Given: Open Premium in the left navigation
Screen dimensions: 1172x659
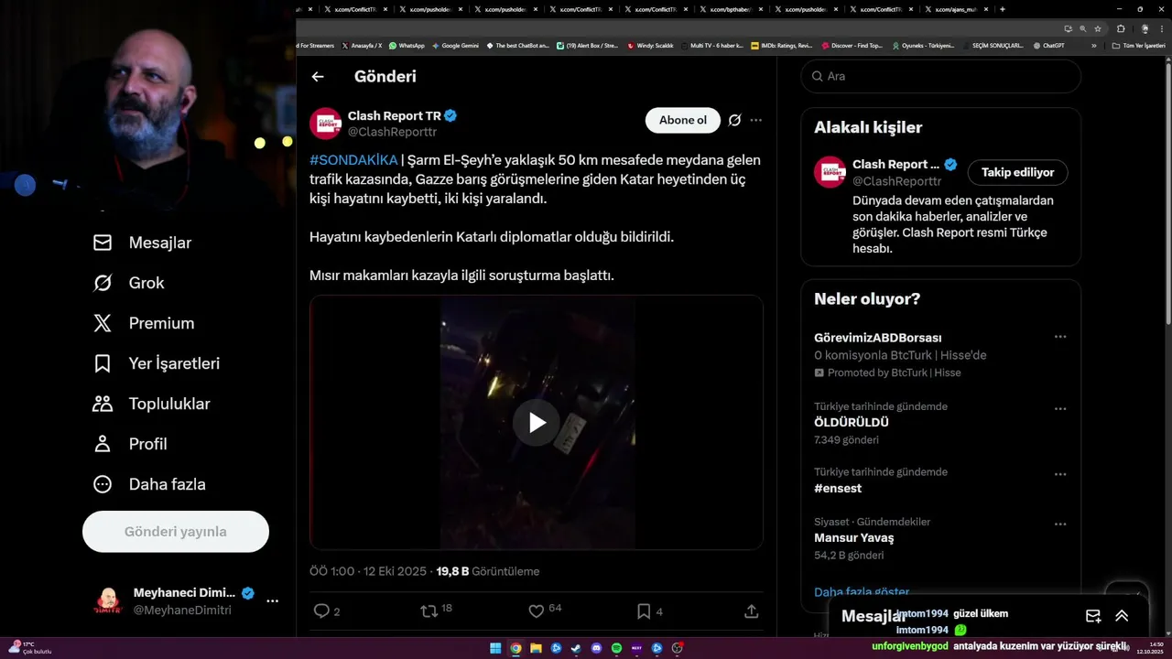Looking at the screenshot, I should coord(143,323).
